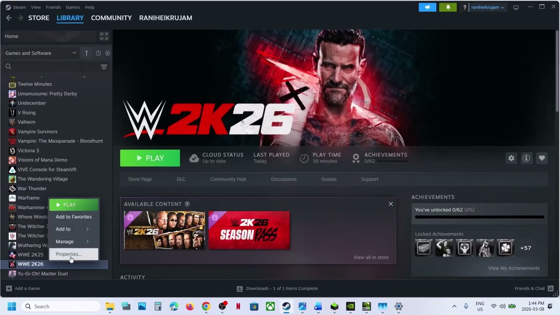The width and height of the screenshot is (560, 315).
Task: Toggle the ready to play filter
Action: coord(108,53)
